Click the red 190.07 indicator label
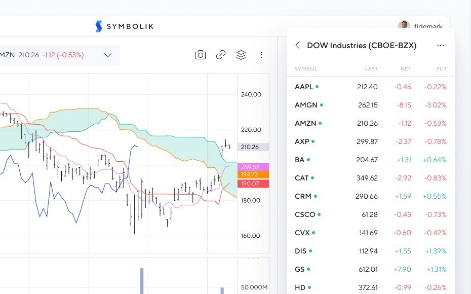The width and height of the screenshot is (471, 294). click(x=253, y=183)
